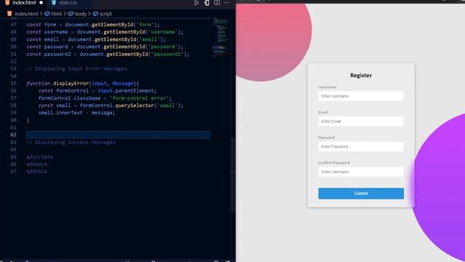Viewport: 465px width, 262px height.
Task: Click the closing </html> tag
Action: point(36,172)
